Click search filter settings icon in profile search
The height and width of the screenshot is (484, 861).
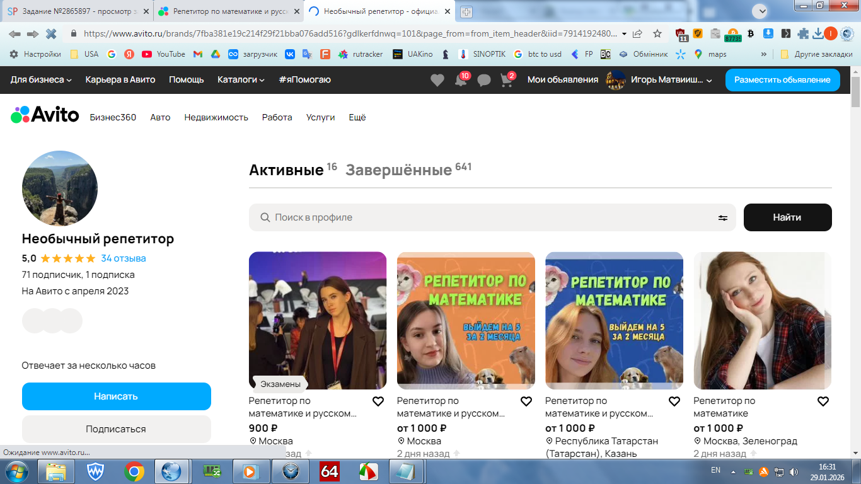(722, 217)
